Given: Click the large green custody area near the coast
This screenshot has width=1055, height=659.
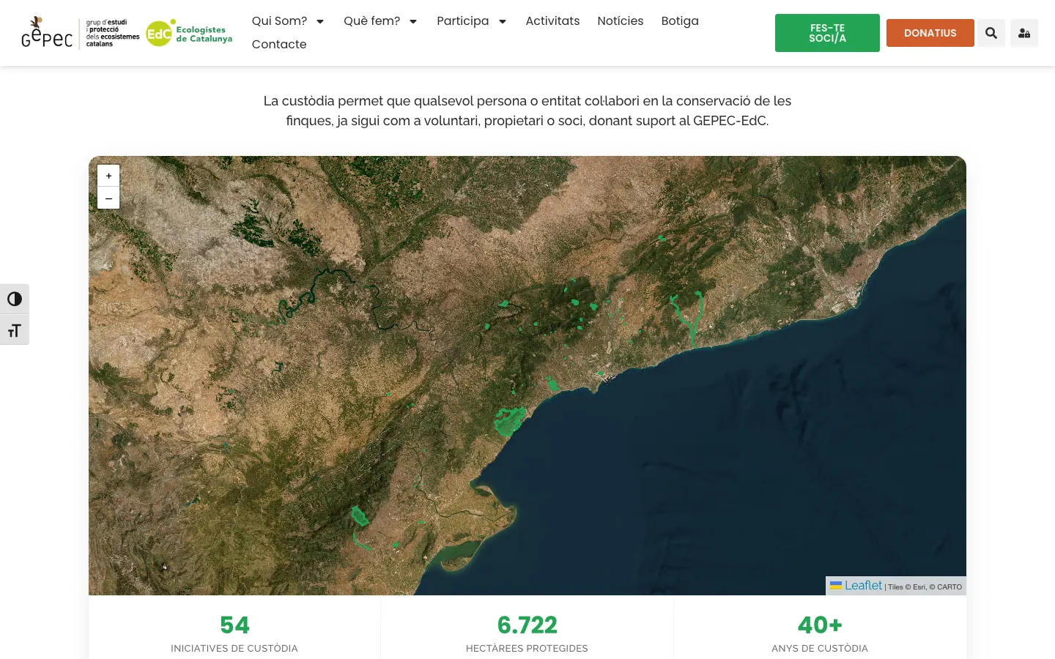Looking at the screenshot, I should click(510, 421).
